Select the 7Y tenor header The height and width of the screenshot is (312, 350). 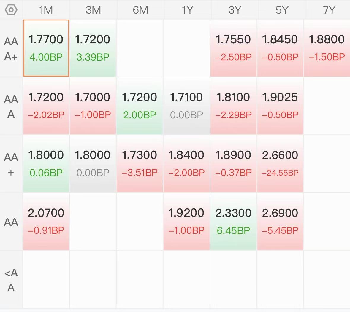tap(329, 10)
